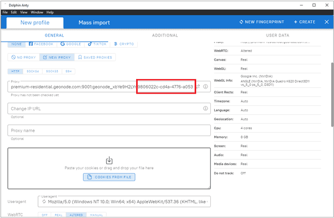The image size is (334, 218).
Task: Select the Facebook profile type
Action: pyautogui.click(x=41, y=44)
